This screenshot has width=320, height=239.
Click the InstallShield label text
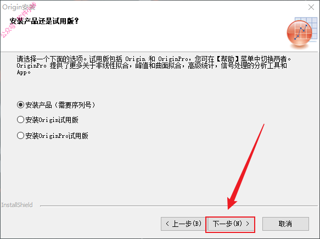coord(17,205)
